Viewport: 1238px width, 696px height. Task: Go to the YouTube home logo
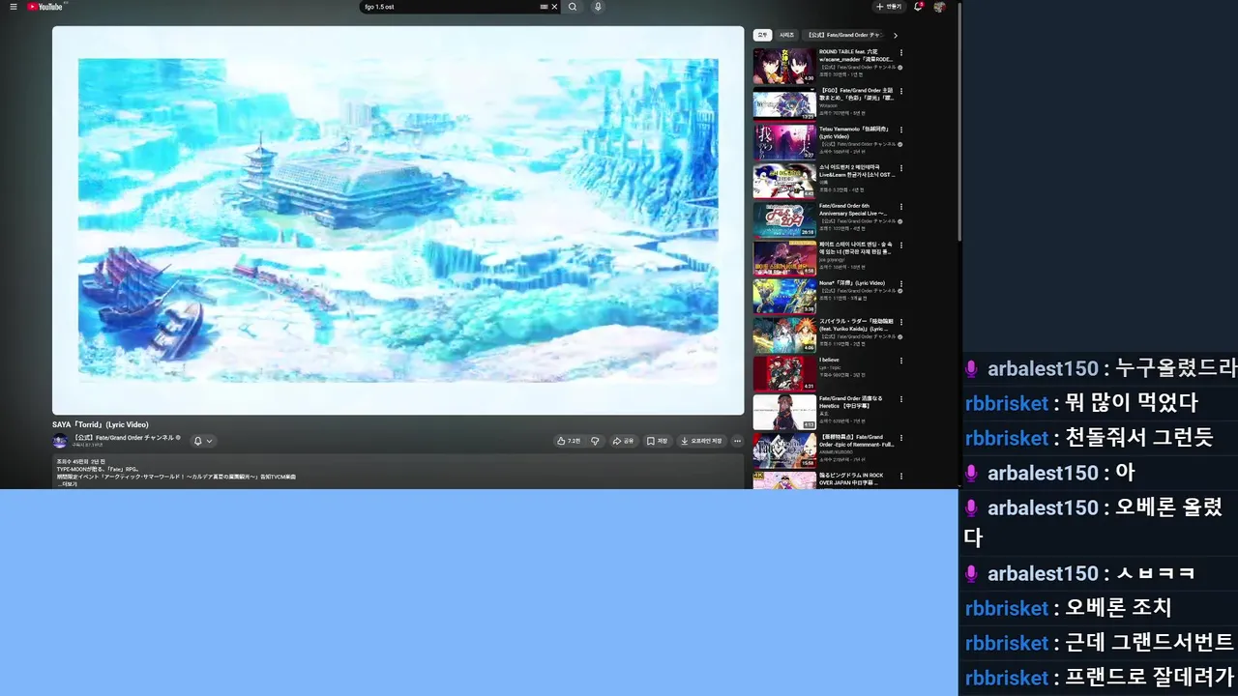45,7
